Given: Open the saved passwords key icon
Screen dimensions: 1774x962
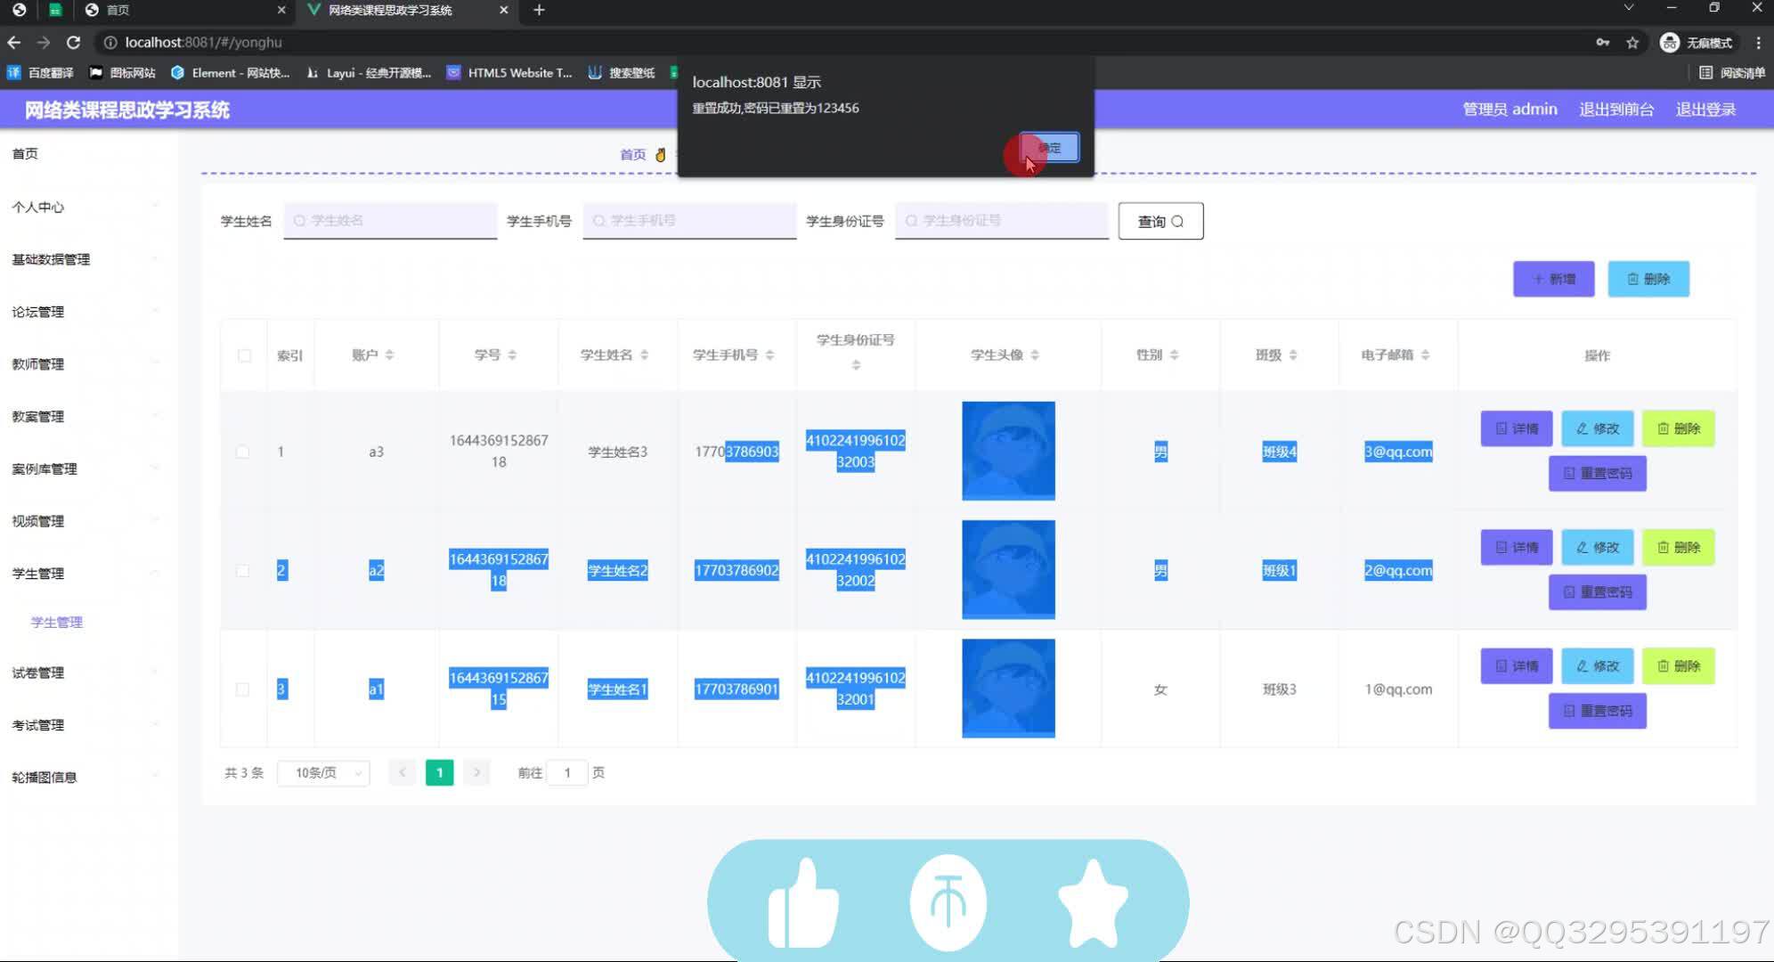Looking at the screenshot, I should tap(1602, 42).
